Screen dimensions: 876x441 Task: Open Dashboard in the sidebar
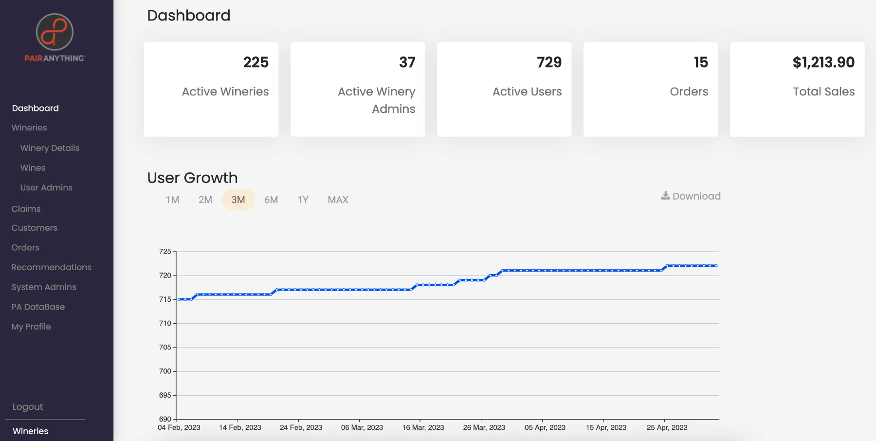(x=36, y=108)
